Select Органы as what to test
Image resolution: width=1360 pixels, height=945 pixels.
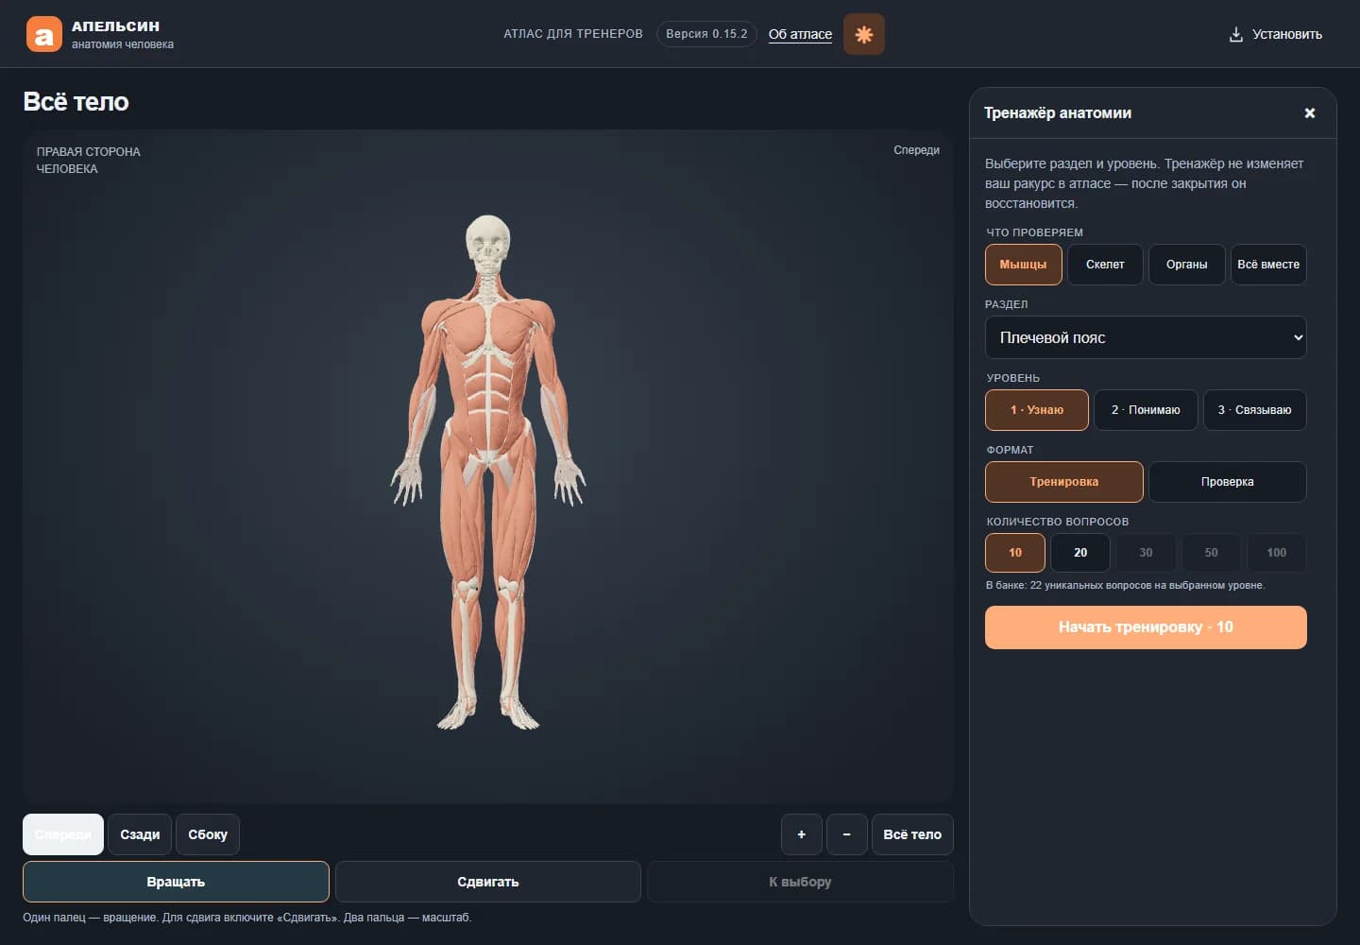[x=1186, y=265]
